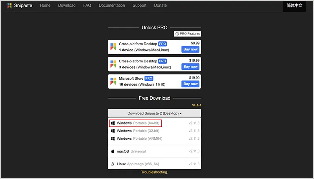This screenshot has width=314, height=179.
Task: Switch language to 简体中文
Action: coord(294,5)
